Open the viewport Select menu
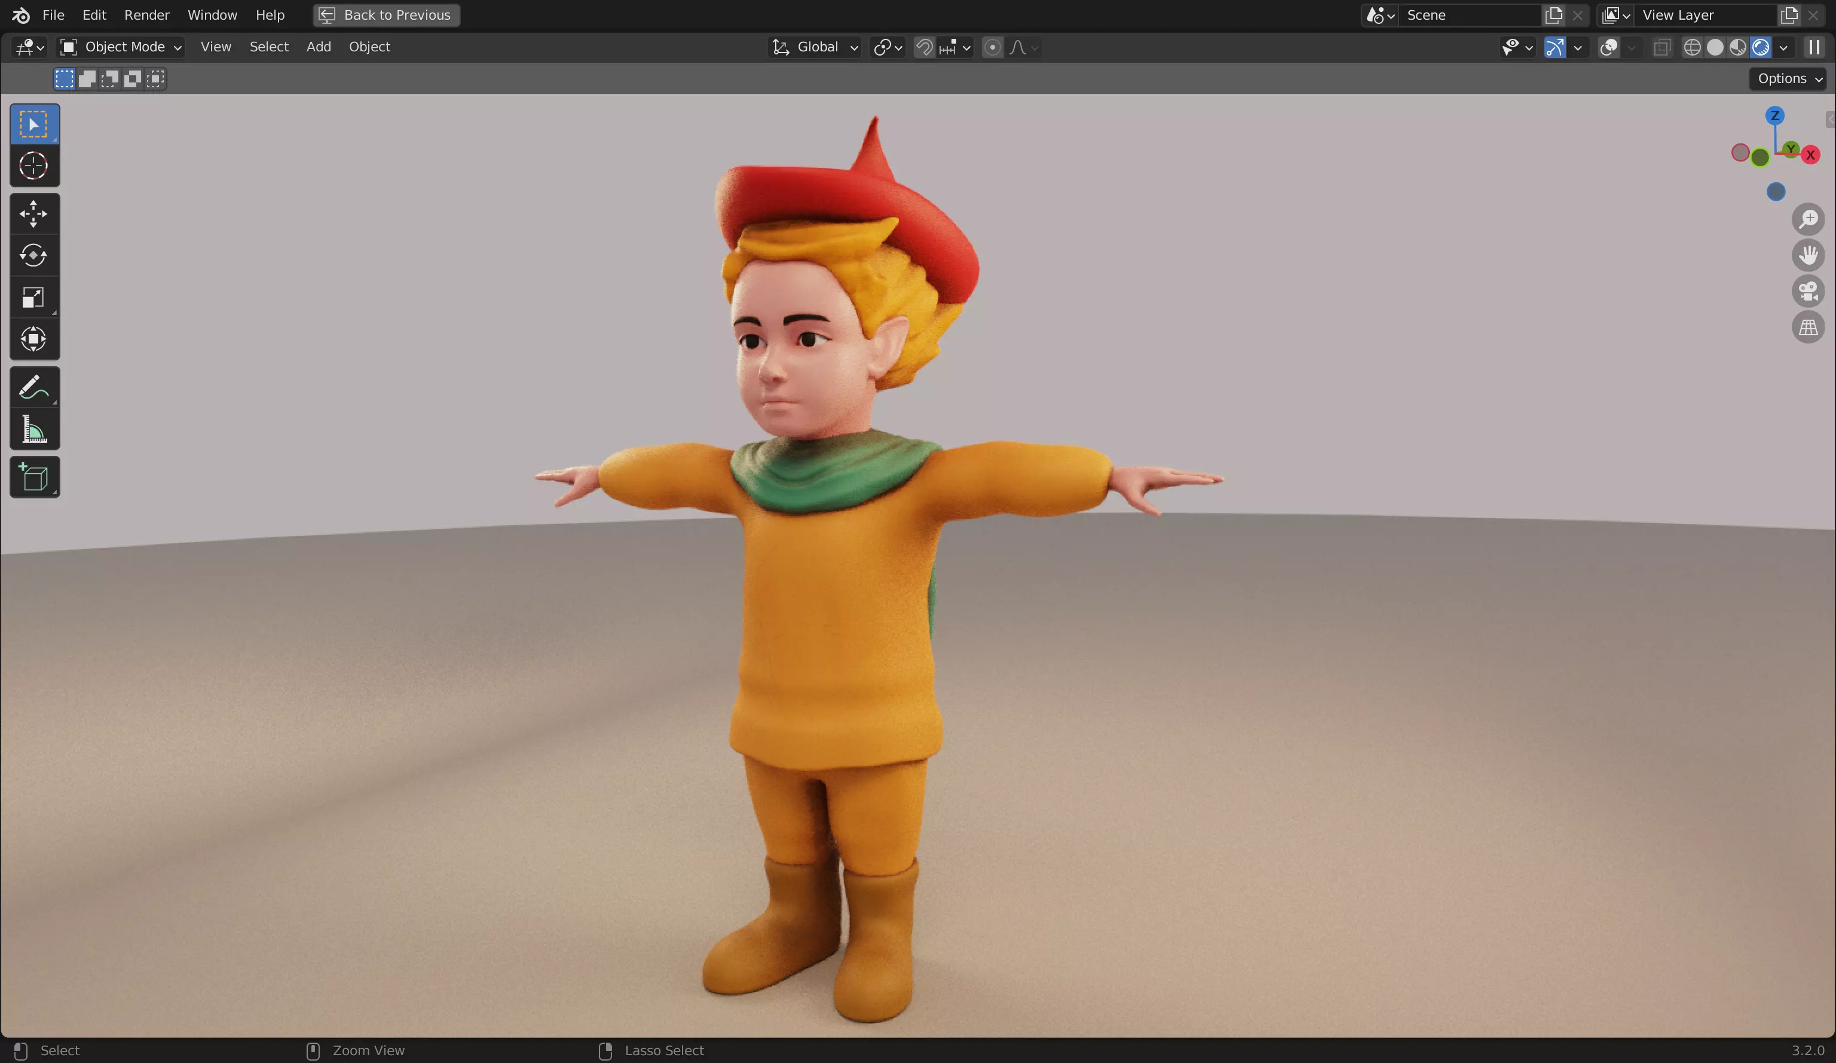This screenshot has height=1063, width=1836. click(x=269, y=47)
